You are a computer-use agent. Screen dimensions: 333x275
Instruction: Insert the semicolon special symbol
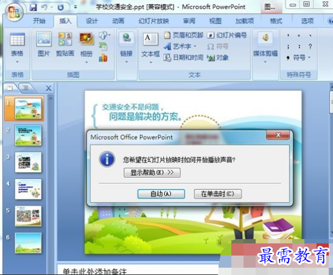[x=288, y=46]
